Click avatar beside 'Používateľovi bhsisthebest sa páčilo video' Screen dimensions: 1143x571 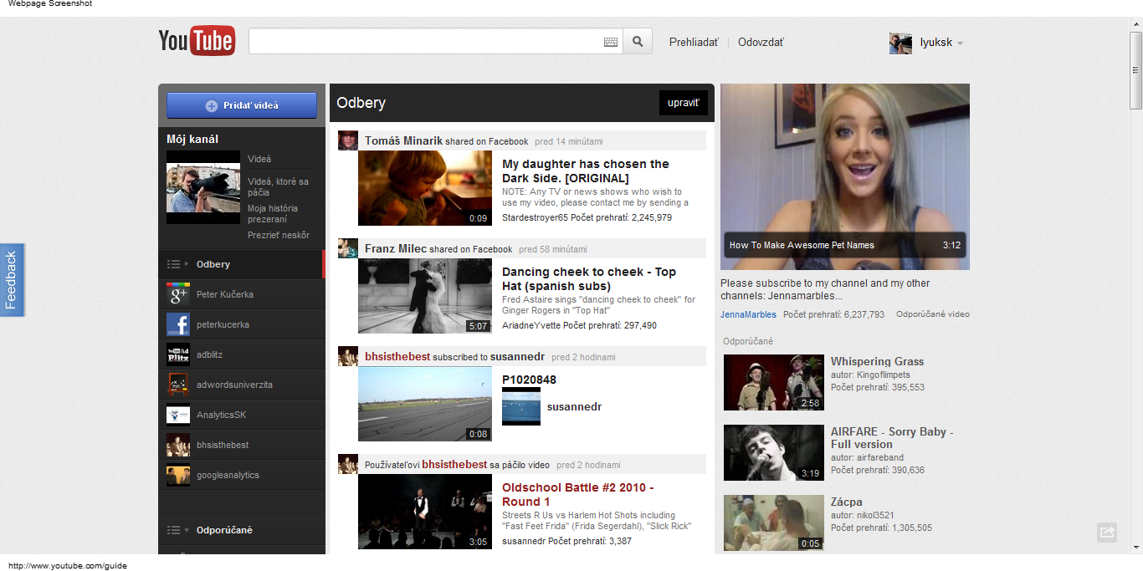coord(348,464)
